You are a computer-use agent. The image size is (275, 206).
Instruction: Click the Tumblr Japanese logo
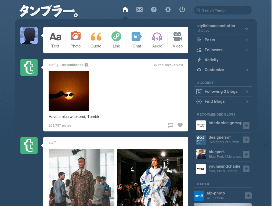pyautogui.click(x=49, y=11)
